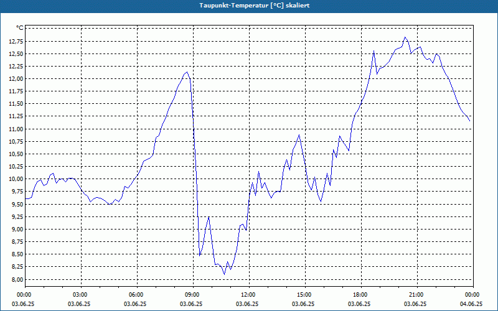Viewport: 498px width, 311px height.
Task: Click the 8,00 y-axis label
Action: pos(18,279)
